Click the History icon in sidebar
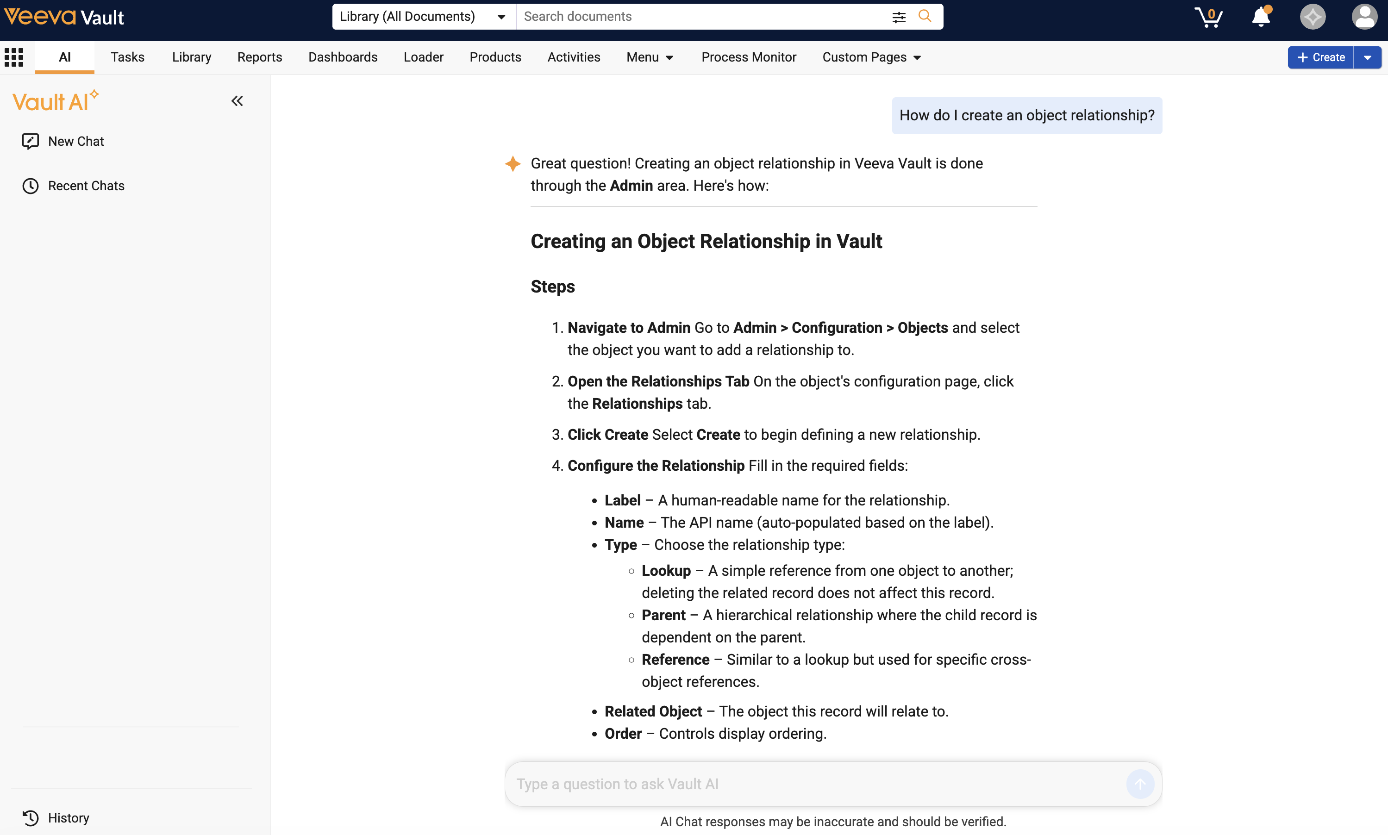The height and width of the screenshot is (835, 1388). (x=31, y=817)
